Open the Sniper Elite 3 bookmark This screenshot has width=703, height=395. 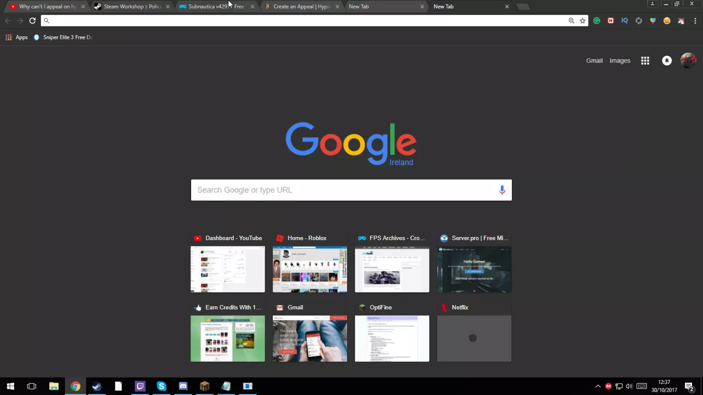63,37
